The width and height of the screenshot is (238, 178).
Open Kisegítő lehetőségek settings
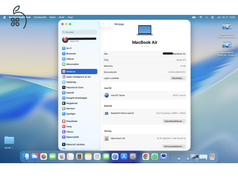(79, 98)
